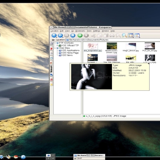Select Magic_Beach.jpg thumbnail
Viewport: 160px width, 160px height.
131,46
